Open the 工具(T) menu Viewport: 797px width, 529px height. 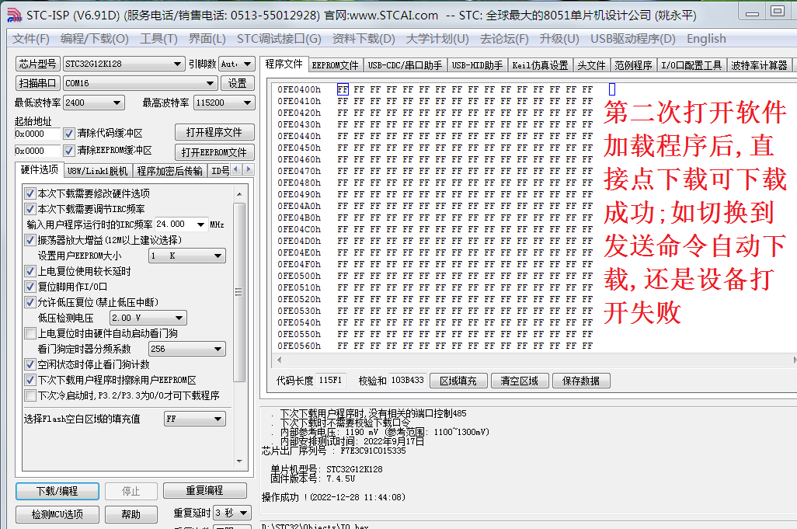[x=158, y=39]
